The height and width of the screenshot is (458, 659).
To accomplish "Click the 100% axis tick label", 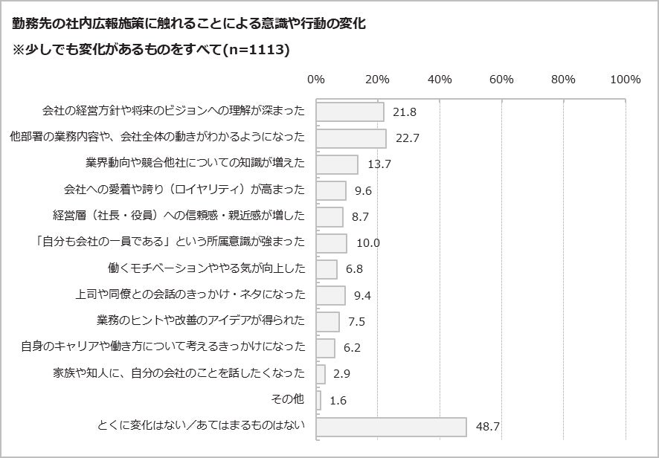I will coord(625,80).
